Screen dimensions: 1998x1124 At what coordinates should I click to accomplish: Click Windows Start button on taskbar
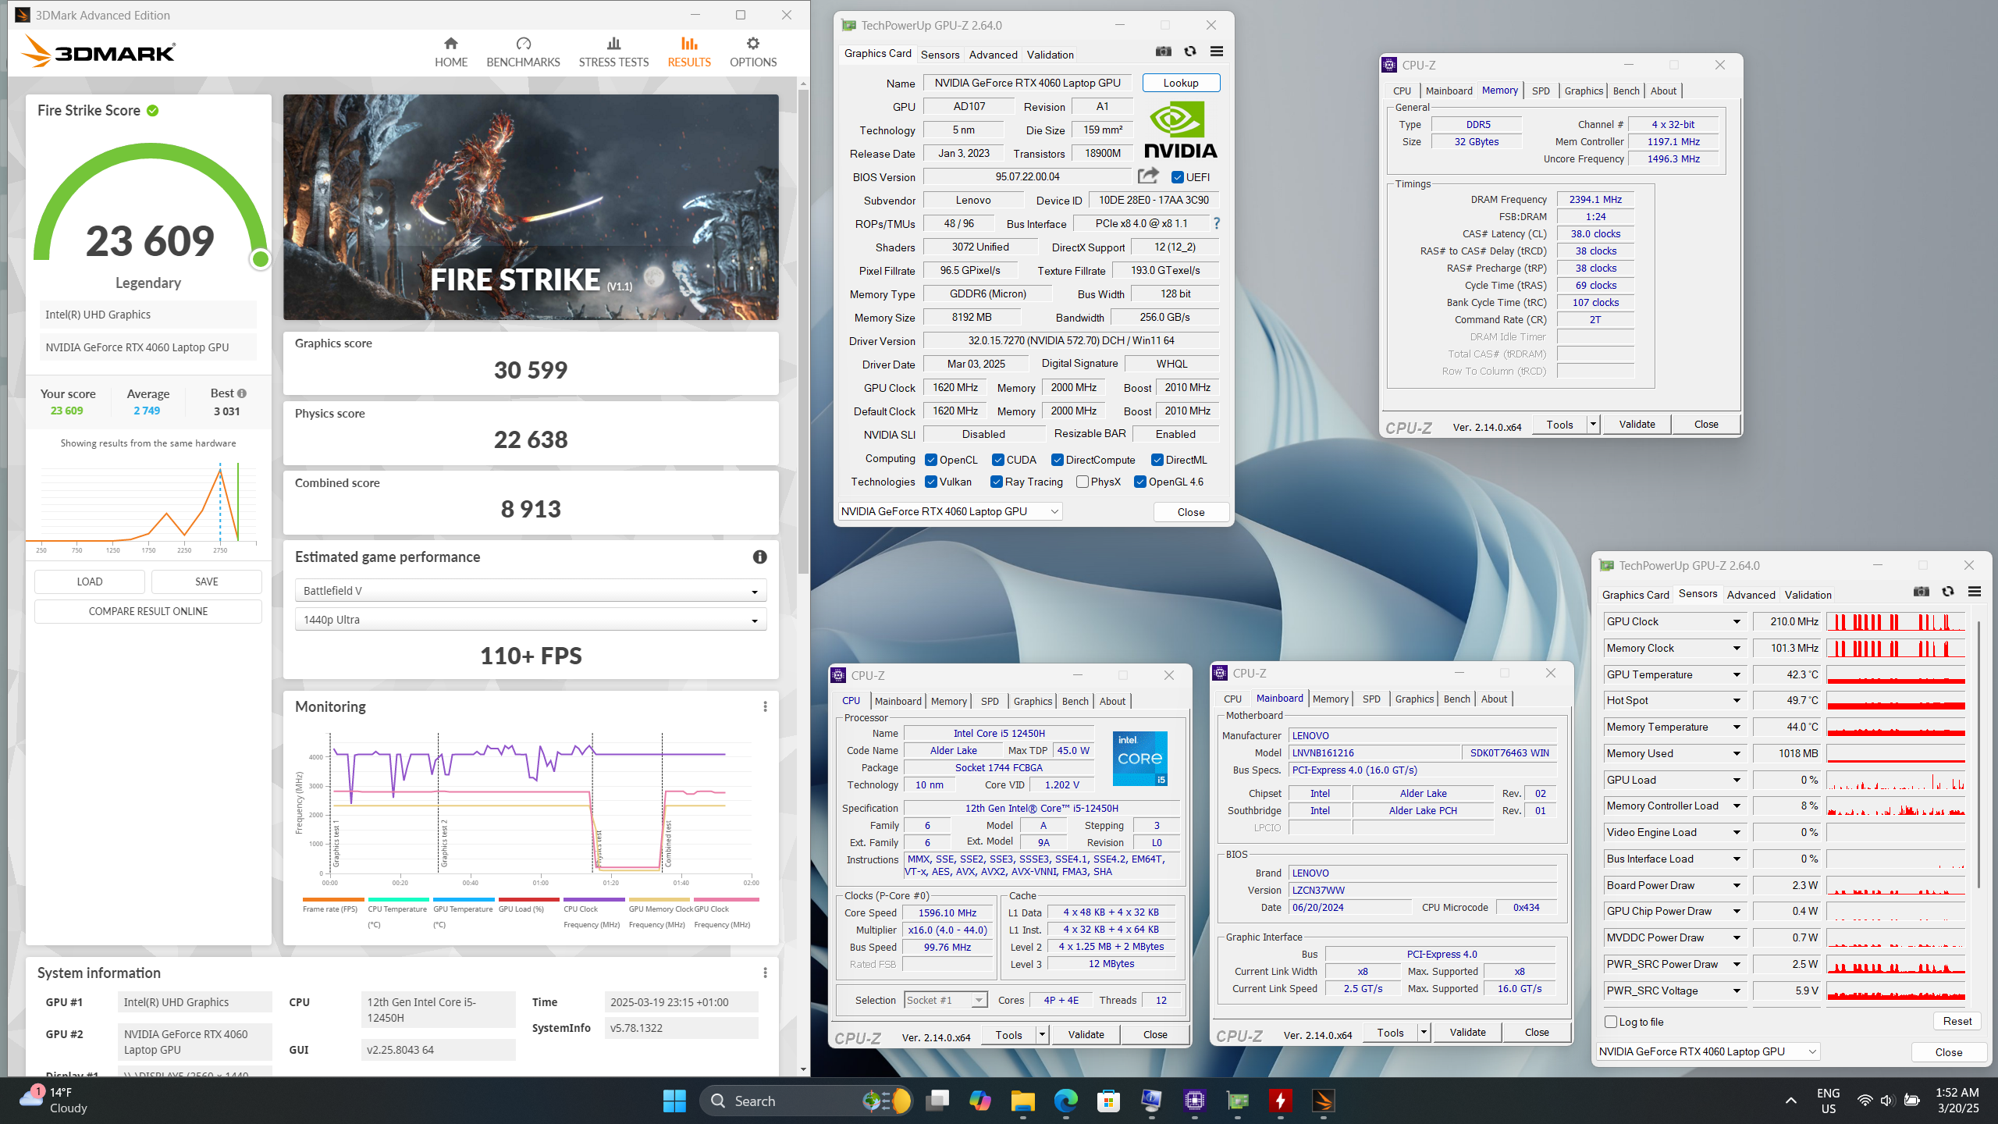point(674,1101)
